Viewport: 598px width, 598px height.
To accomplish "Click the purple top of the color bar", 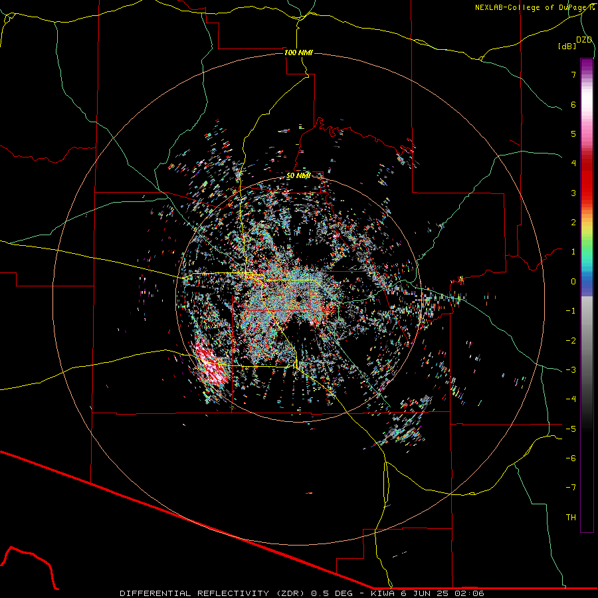I will click(x=587, y=65).
